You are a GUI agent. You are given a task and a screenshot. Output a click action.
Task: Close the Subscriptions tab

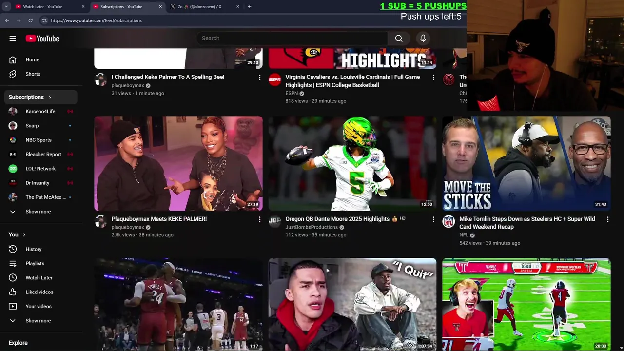pyautogui.click(x=160, y=7)
